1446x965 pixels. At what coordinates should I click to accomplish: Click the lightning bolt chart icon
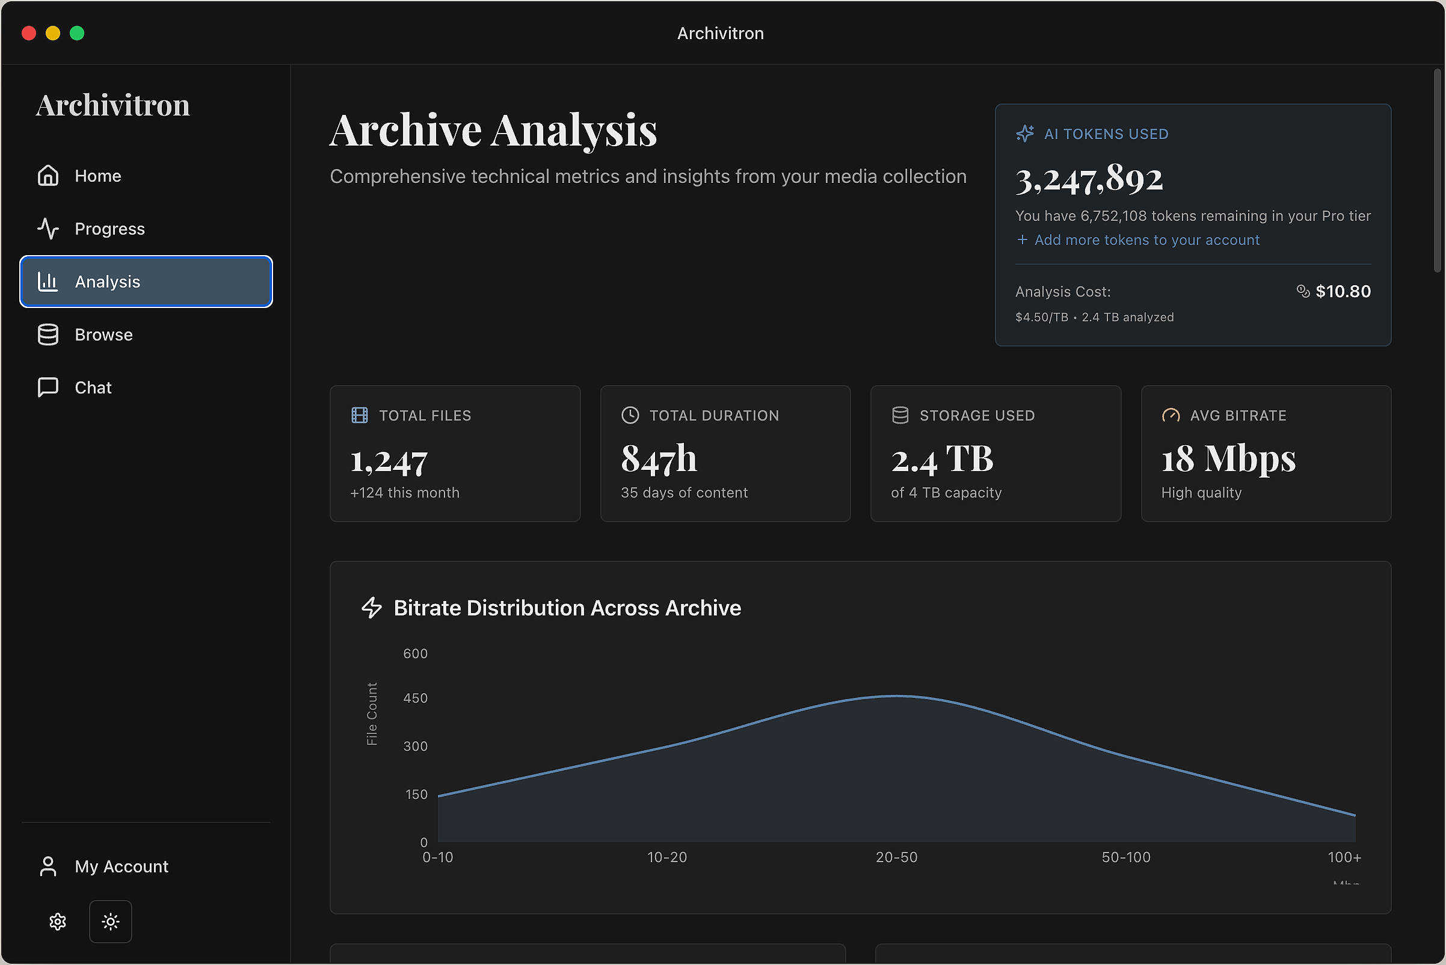tap(372, 608)
